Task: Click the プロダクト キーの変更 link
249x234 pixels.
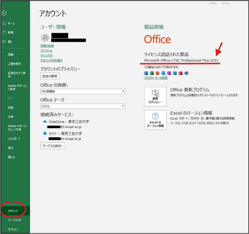Action: [156, 78]
